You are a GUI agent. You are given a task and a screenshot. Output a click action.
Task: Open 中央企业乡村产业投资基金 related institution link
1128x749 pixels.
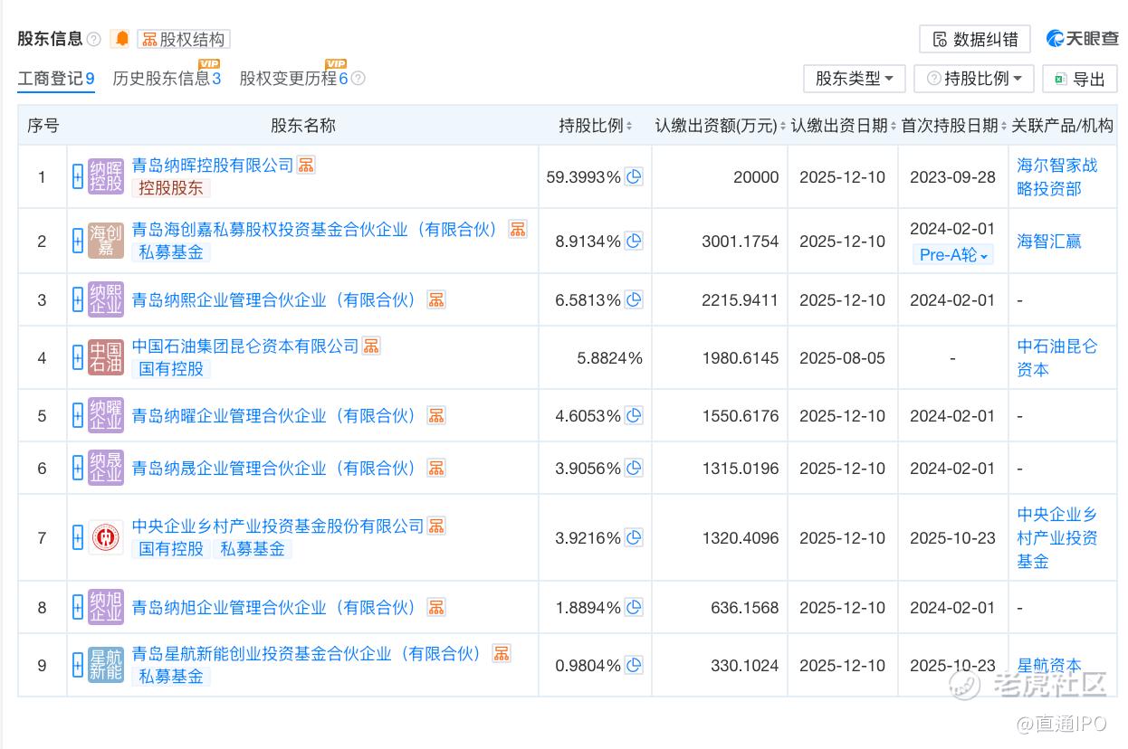click(x=1057, y=537)
